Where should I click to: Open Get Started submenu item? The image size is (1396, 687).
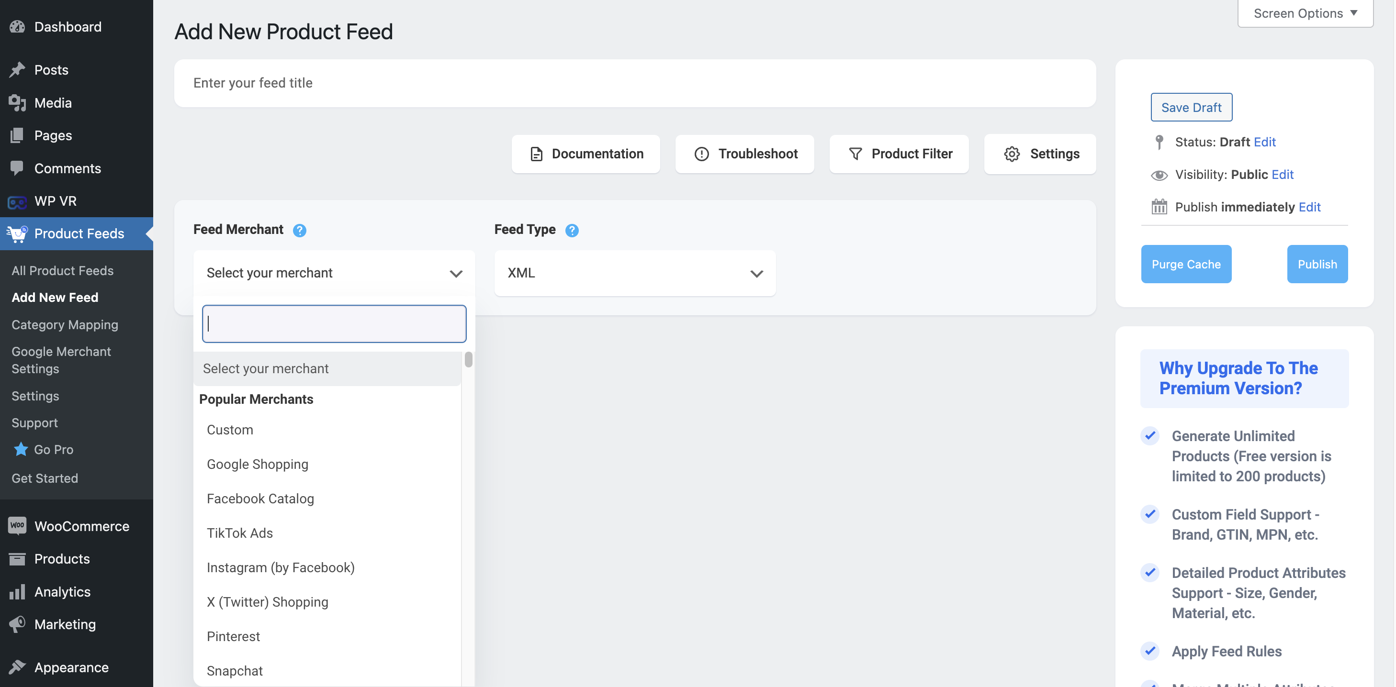click(45, 478)
